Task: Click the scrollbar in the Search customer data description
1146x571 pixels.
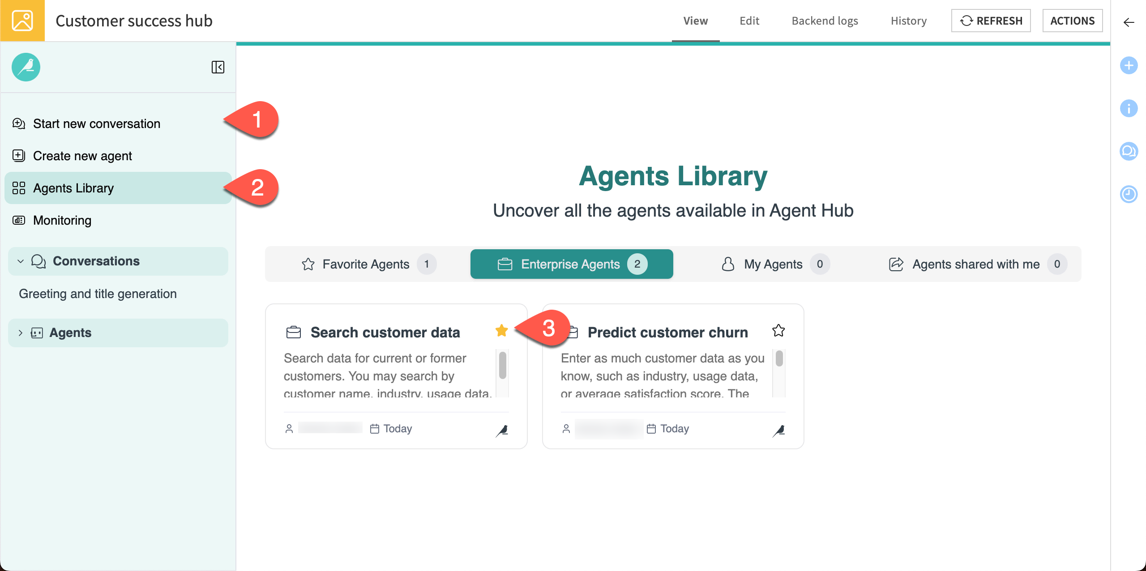Action: 502,365
